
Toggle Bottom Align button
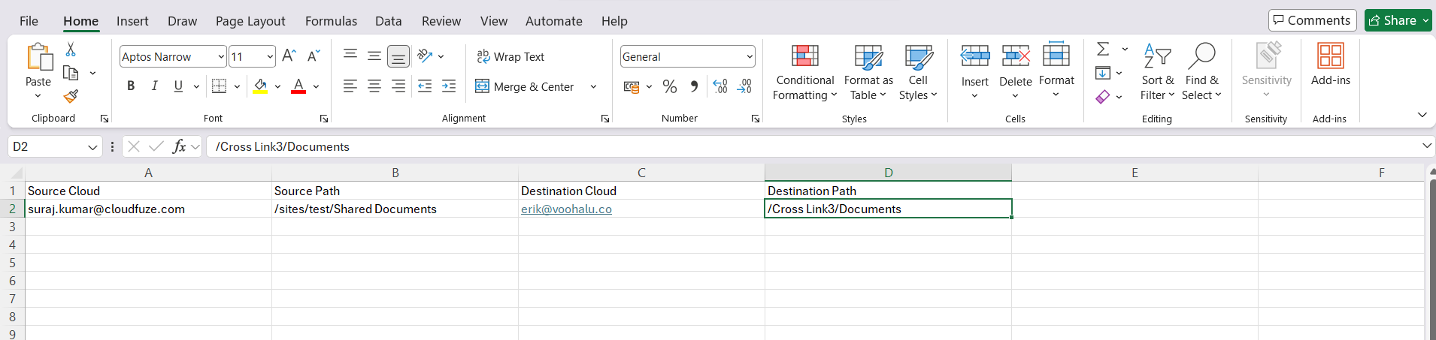coord(398,56)
